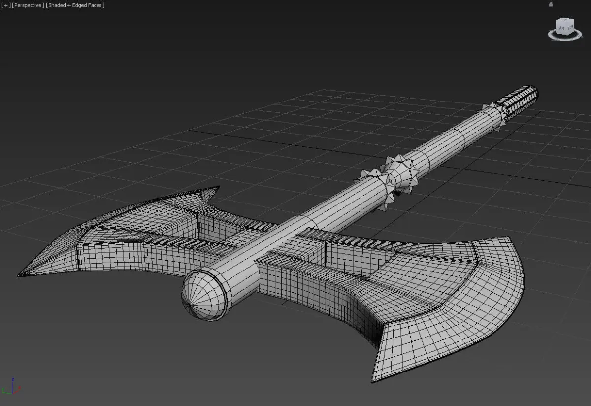Click the ViewCube home icon

tap(551, 4)
